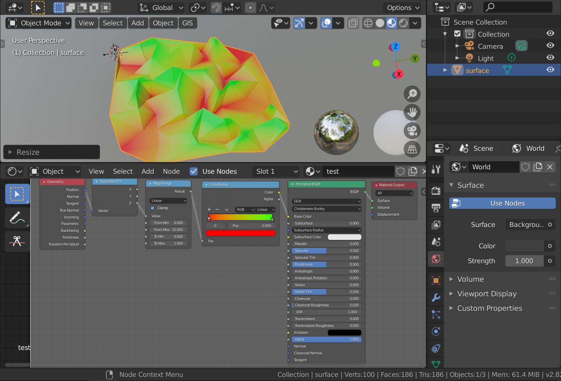
Task: Disable the Use Nodes checkbox
Action: (194, 171)
